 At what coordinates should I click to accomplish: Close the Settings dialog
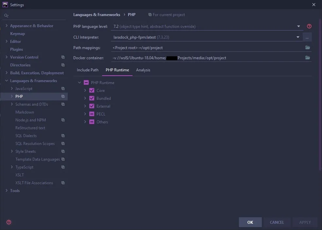313,5
